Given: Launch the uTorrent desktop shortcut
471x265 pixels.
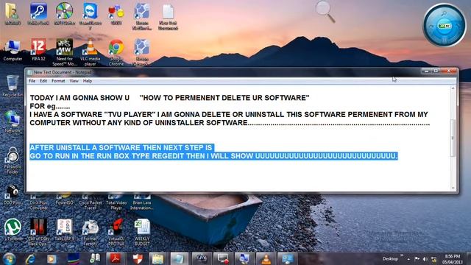Looking at the screenshot, I should tap(13, 230).
